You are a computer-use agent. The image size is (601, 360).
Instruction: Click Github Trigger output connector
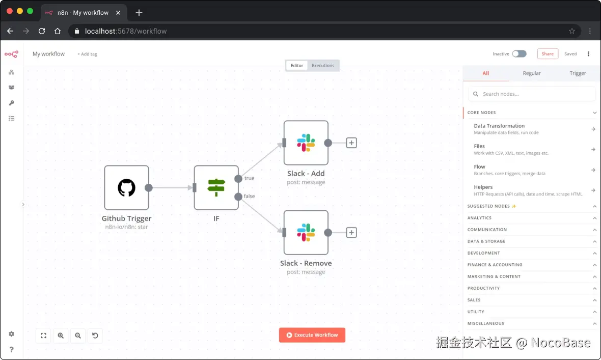[x=149, y=187]
